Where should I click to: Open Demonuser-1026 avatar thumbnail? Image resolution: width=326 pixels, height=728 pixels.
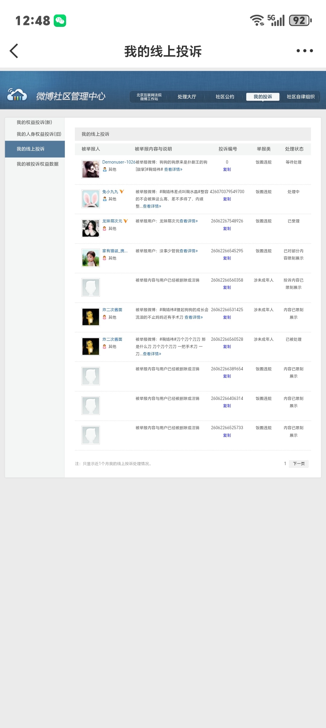(91, 169)
